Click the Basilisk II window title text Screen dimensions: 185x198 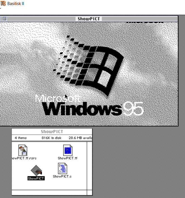(x=16, y=4)
